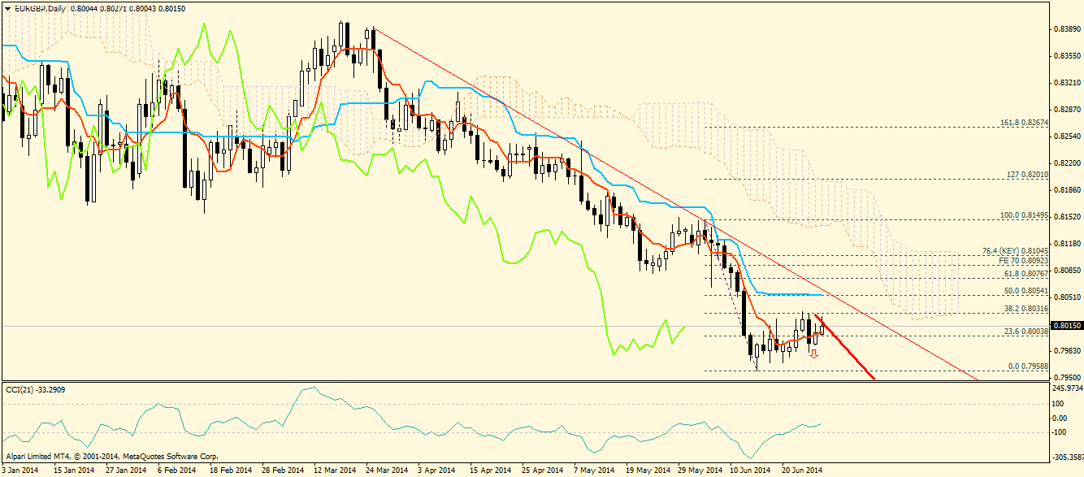
Task: Click price scale value 0.82870
Action: [x=1066, y=110]
